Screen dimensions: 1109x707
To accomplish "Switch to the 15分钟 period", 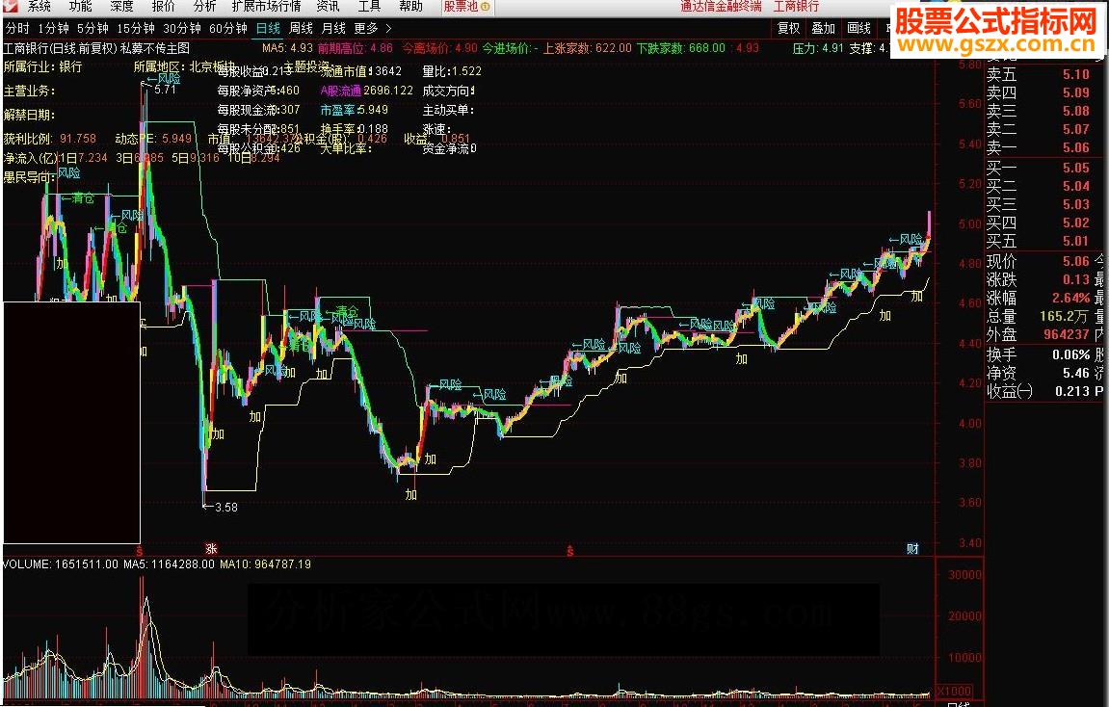I will [136, 28].
